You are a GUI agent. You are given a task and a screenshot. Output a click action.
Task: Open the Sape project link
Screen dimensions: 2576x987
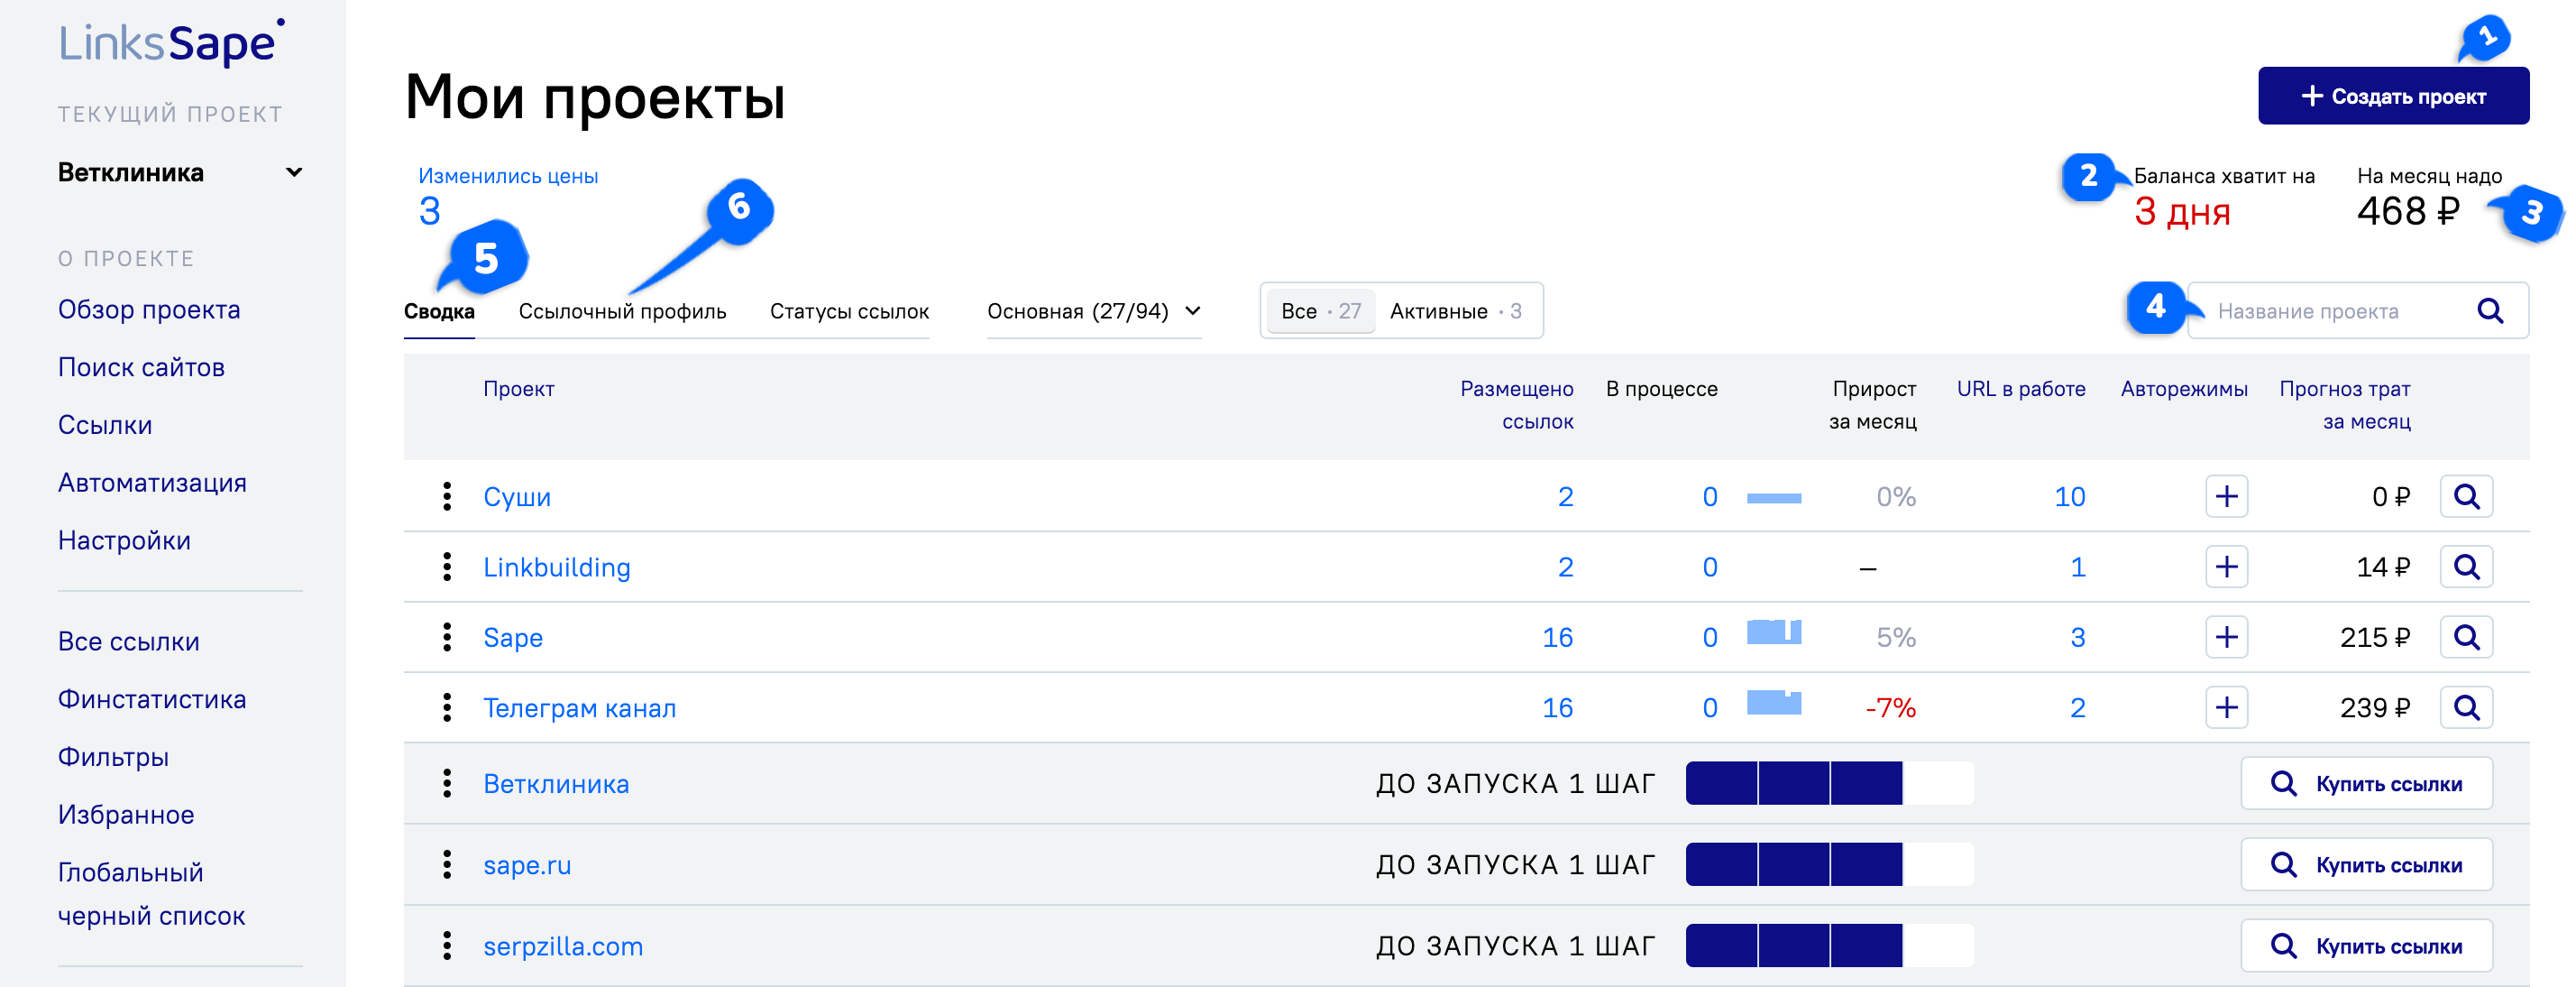[513, 638]
